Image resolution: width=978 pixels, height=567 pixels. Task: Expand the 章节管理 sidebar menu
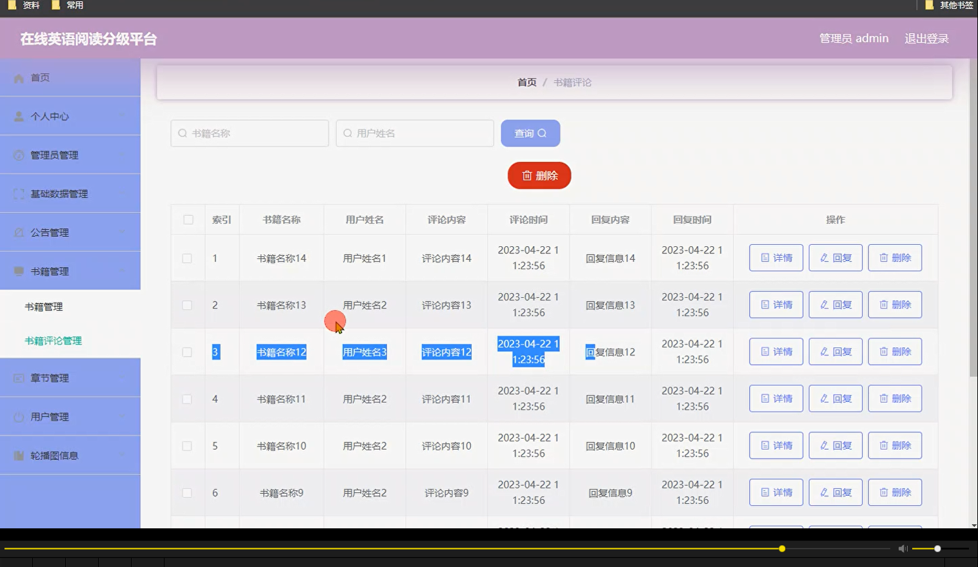click(70, 378)
